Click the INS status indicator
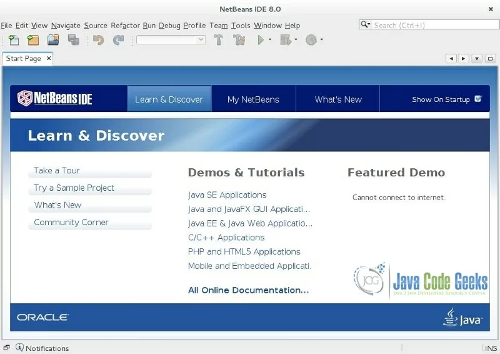Viewport: 500px width, 354px height. tap(491, 348)
